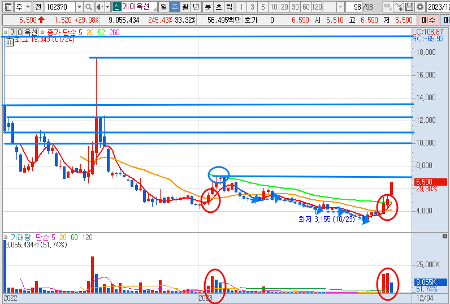450x304 pixels.
Task: Click the volume 120 average legend
Action: (x=87, y=237)
